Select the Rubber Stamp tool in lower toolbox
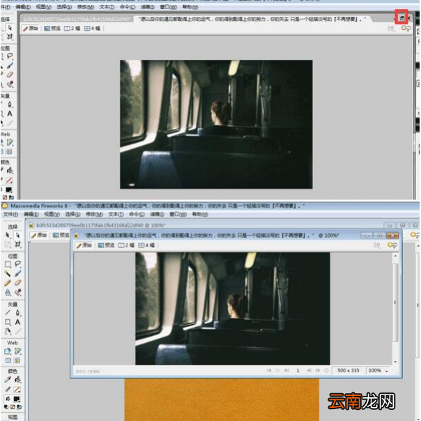Screen dimensions: 421x421 17,292
